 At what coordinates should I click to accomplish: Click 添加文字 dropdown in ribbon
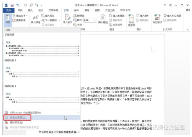20,16
